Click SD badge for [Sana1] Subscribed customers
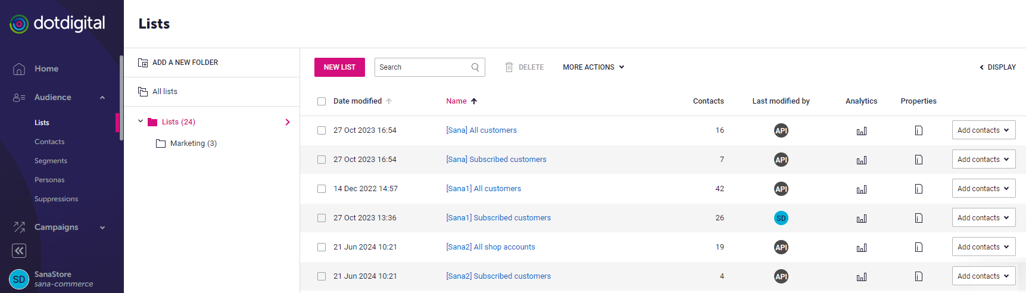Viewport: 1026px width, 293px height. [781, 218]
